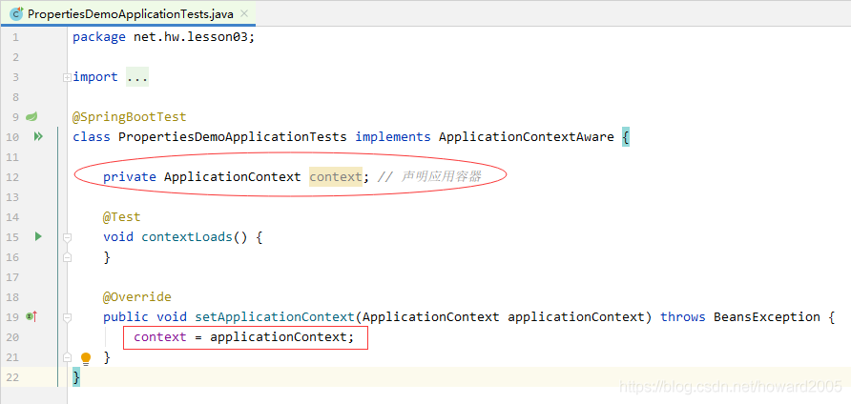This screenshot has height=404, width=851.
Task: Click the purple context variable on line 20
Action: (160, 337)
